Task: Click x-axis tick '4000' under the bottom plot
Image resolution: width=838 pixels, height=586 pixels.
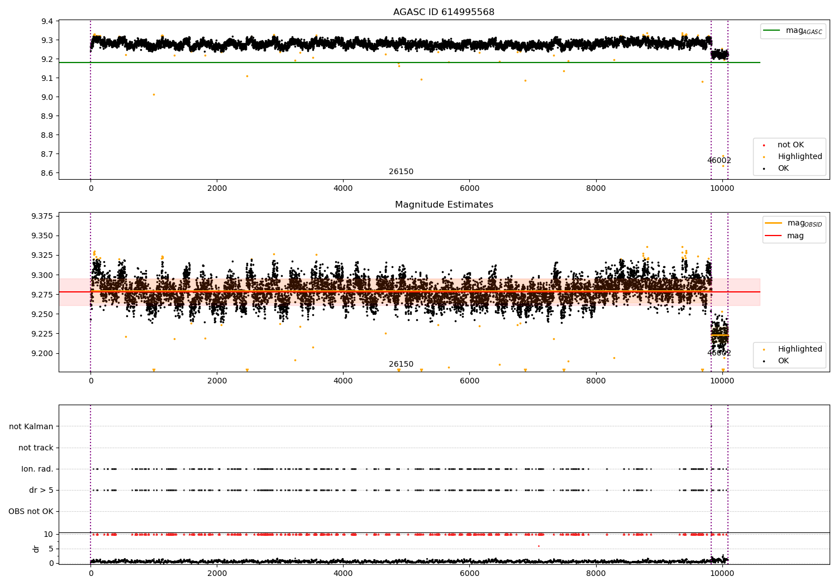Action: pyautogui.click(x=343, y=573)
